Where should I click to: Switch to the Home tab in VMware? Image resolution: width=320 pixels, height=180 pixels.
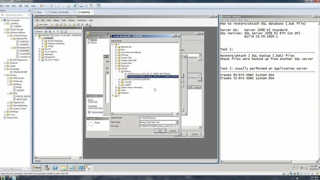click(x=39, y=12)
